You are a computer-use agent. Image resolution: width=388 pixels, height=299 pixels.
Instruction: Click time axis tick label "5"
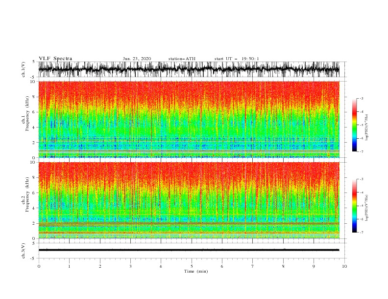192,266
